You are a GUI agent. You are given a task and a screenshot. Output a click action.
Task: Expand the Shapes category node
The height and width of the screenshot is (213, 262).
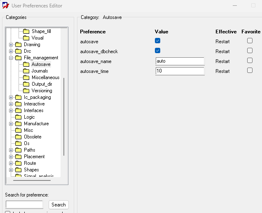click(11, 170)
